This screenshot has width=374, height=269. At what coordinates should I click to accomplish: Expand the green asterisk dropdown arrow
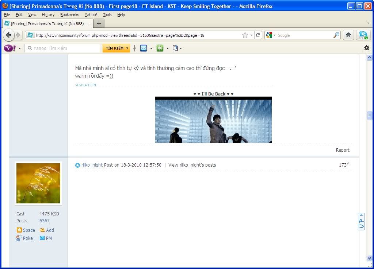(x=167, y=48)
